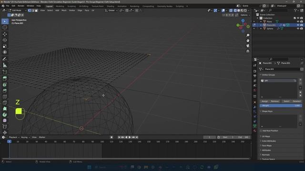
Task: Select the Measure tool
Action: click(5, 65)
